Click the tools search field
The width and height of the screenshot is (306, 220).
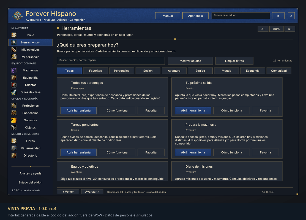coord(111,61)
